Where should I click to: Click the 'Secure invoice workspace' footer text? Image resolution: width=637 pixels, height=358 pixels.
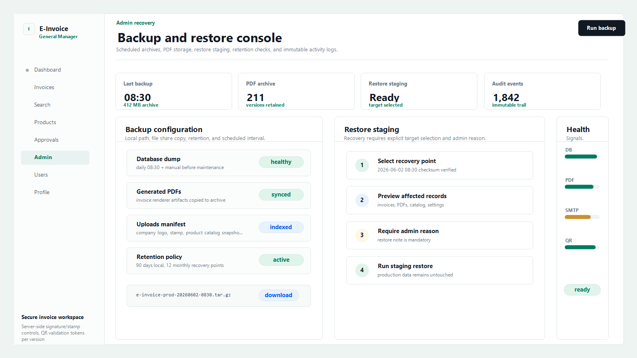pos(53,317)
